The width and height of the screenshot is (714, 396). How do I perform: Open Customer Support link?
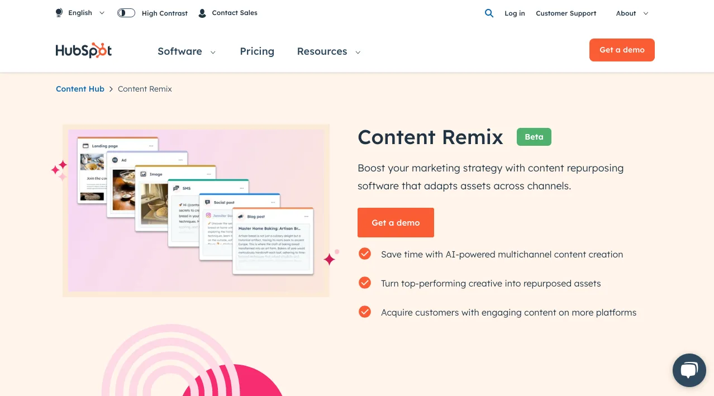tap(566, 13)
